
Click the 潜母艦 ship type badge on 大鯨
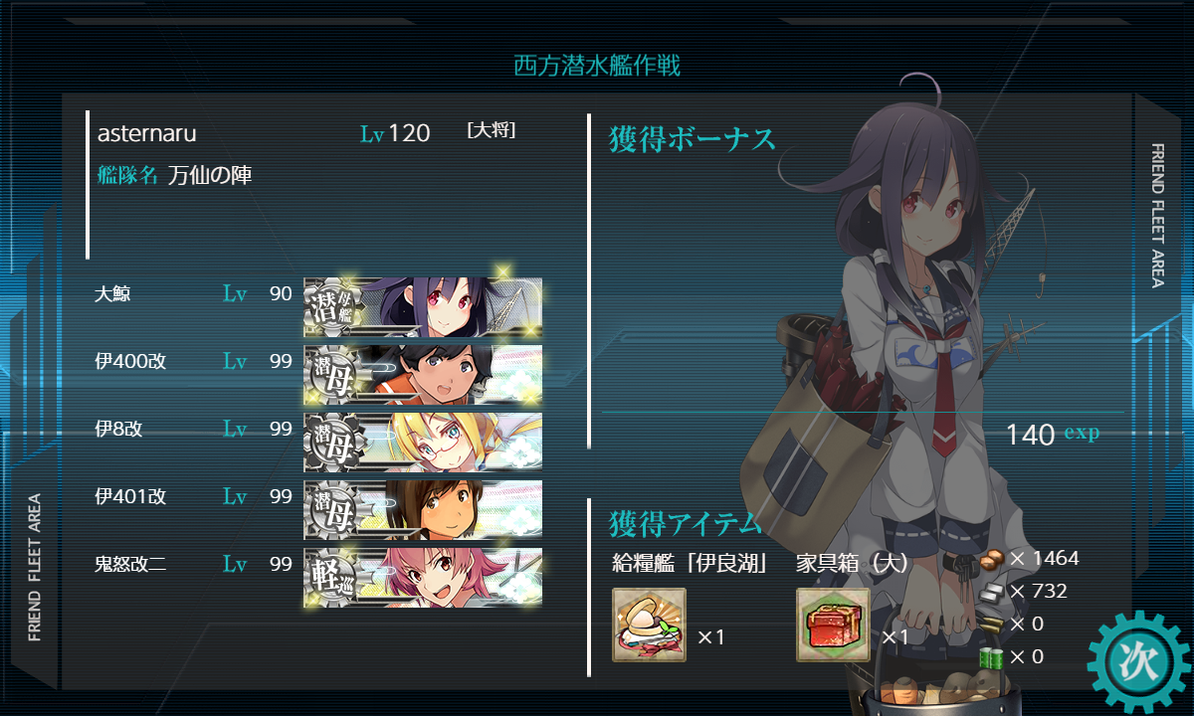pyautogui.click(x=332, y=306)
